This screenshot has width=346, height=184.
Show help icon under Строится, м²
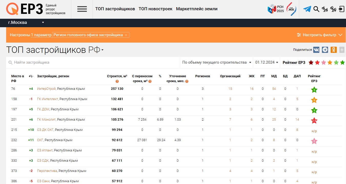tap(117, 81)
